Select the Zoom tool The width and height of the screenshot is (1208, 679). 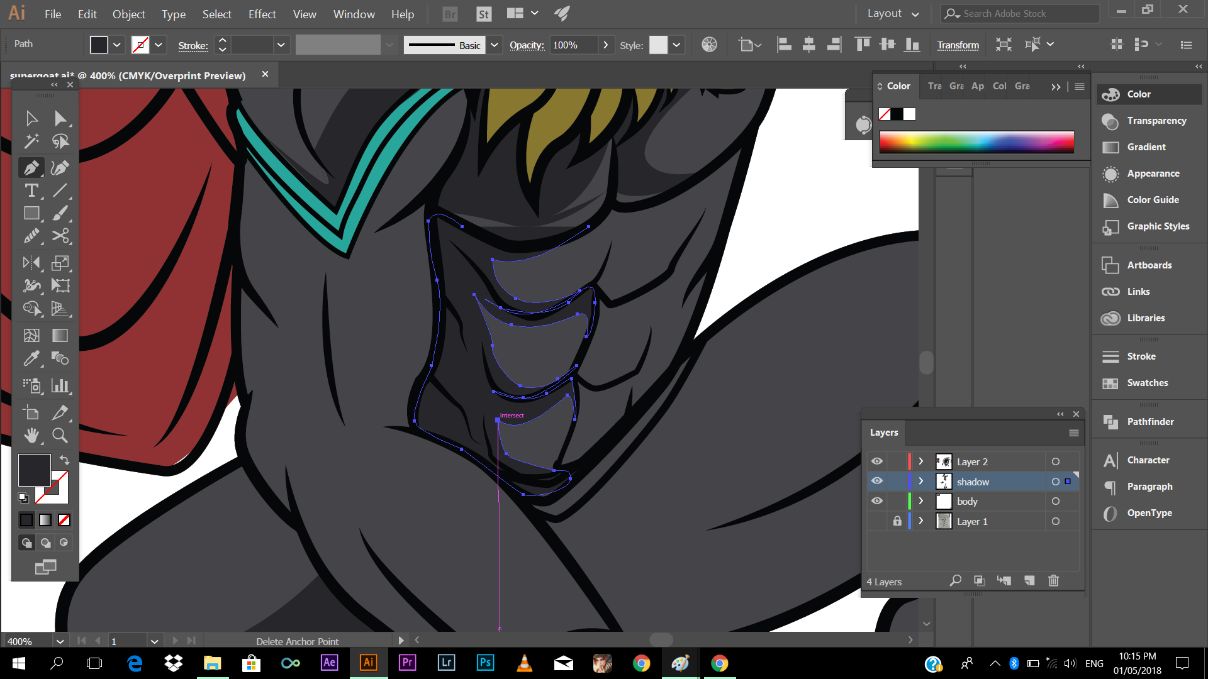(60, 435)
